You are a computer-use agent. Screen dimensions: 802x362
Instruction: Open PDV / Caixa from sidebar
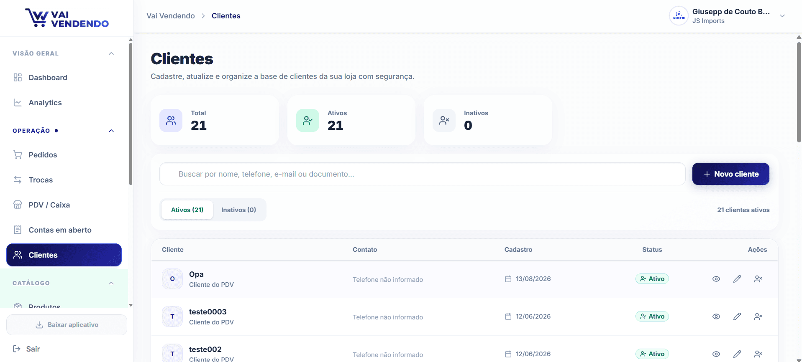point(64,205)
